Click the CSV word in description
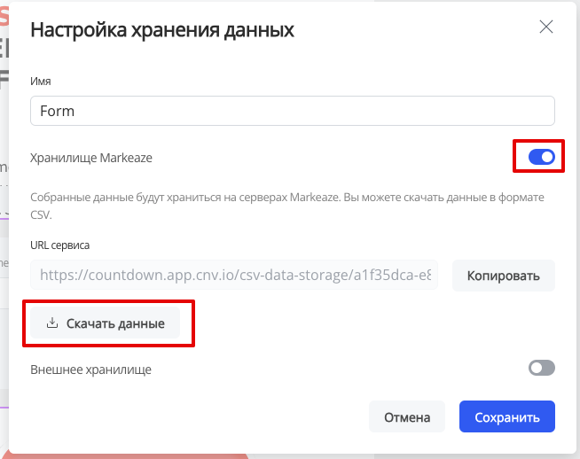This screenshot has width=580, height=459. [41, 214]
